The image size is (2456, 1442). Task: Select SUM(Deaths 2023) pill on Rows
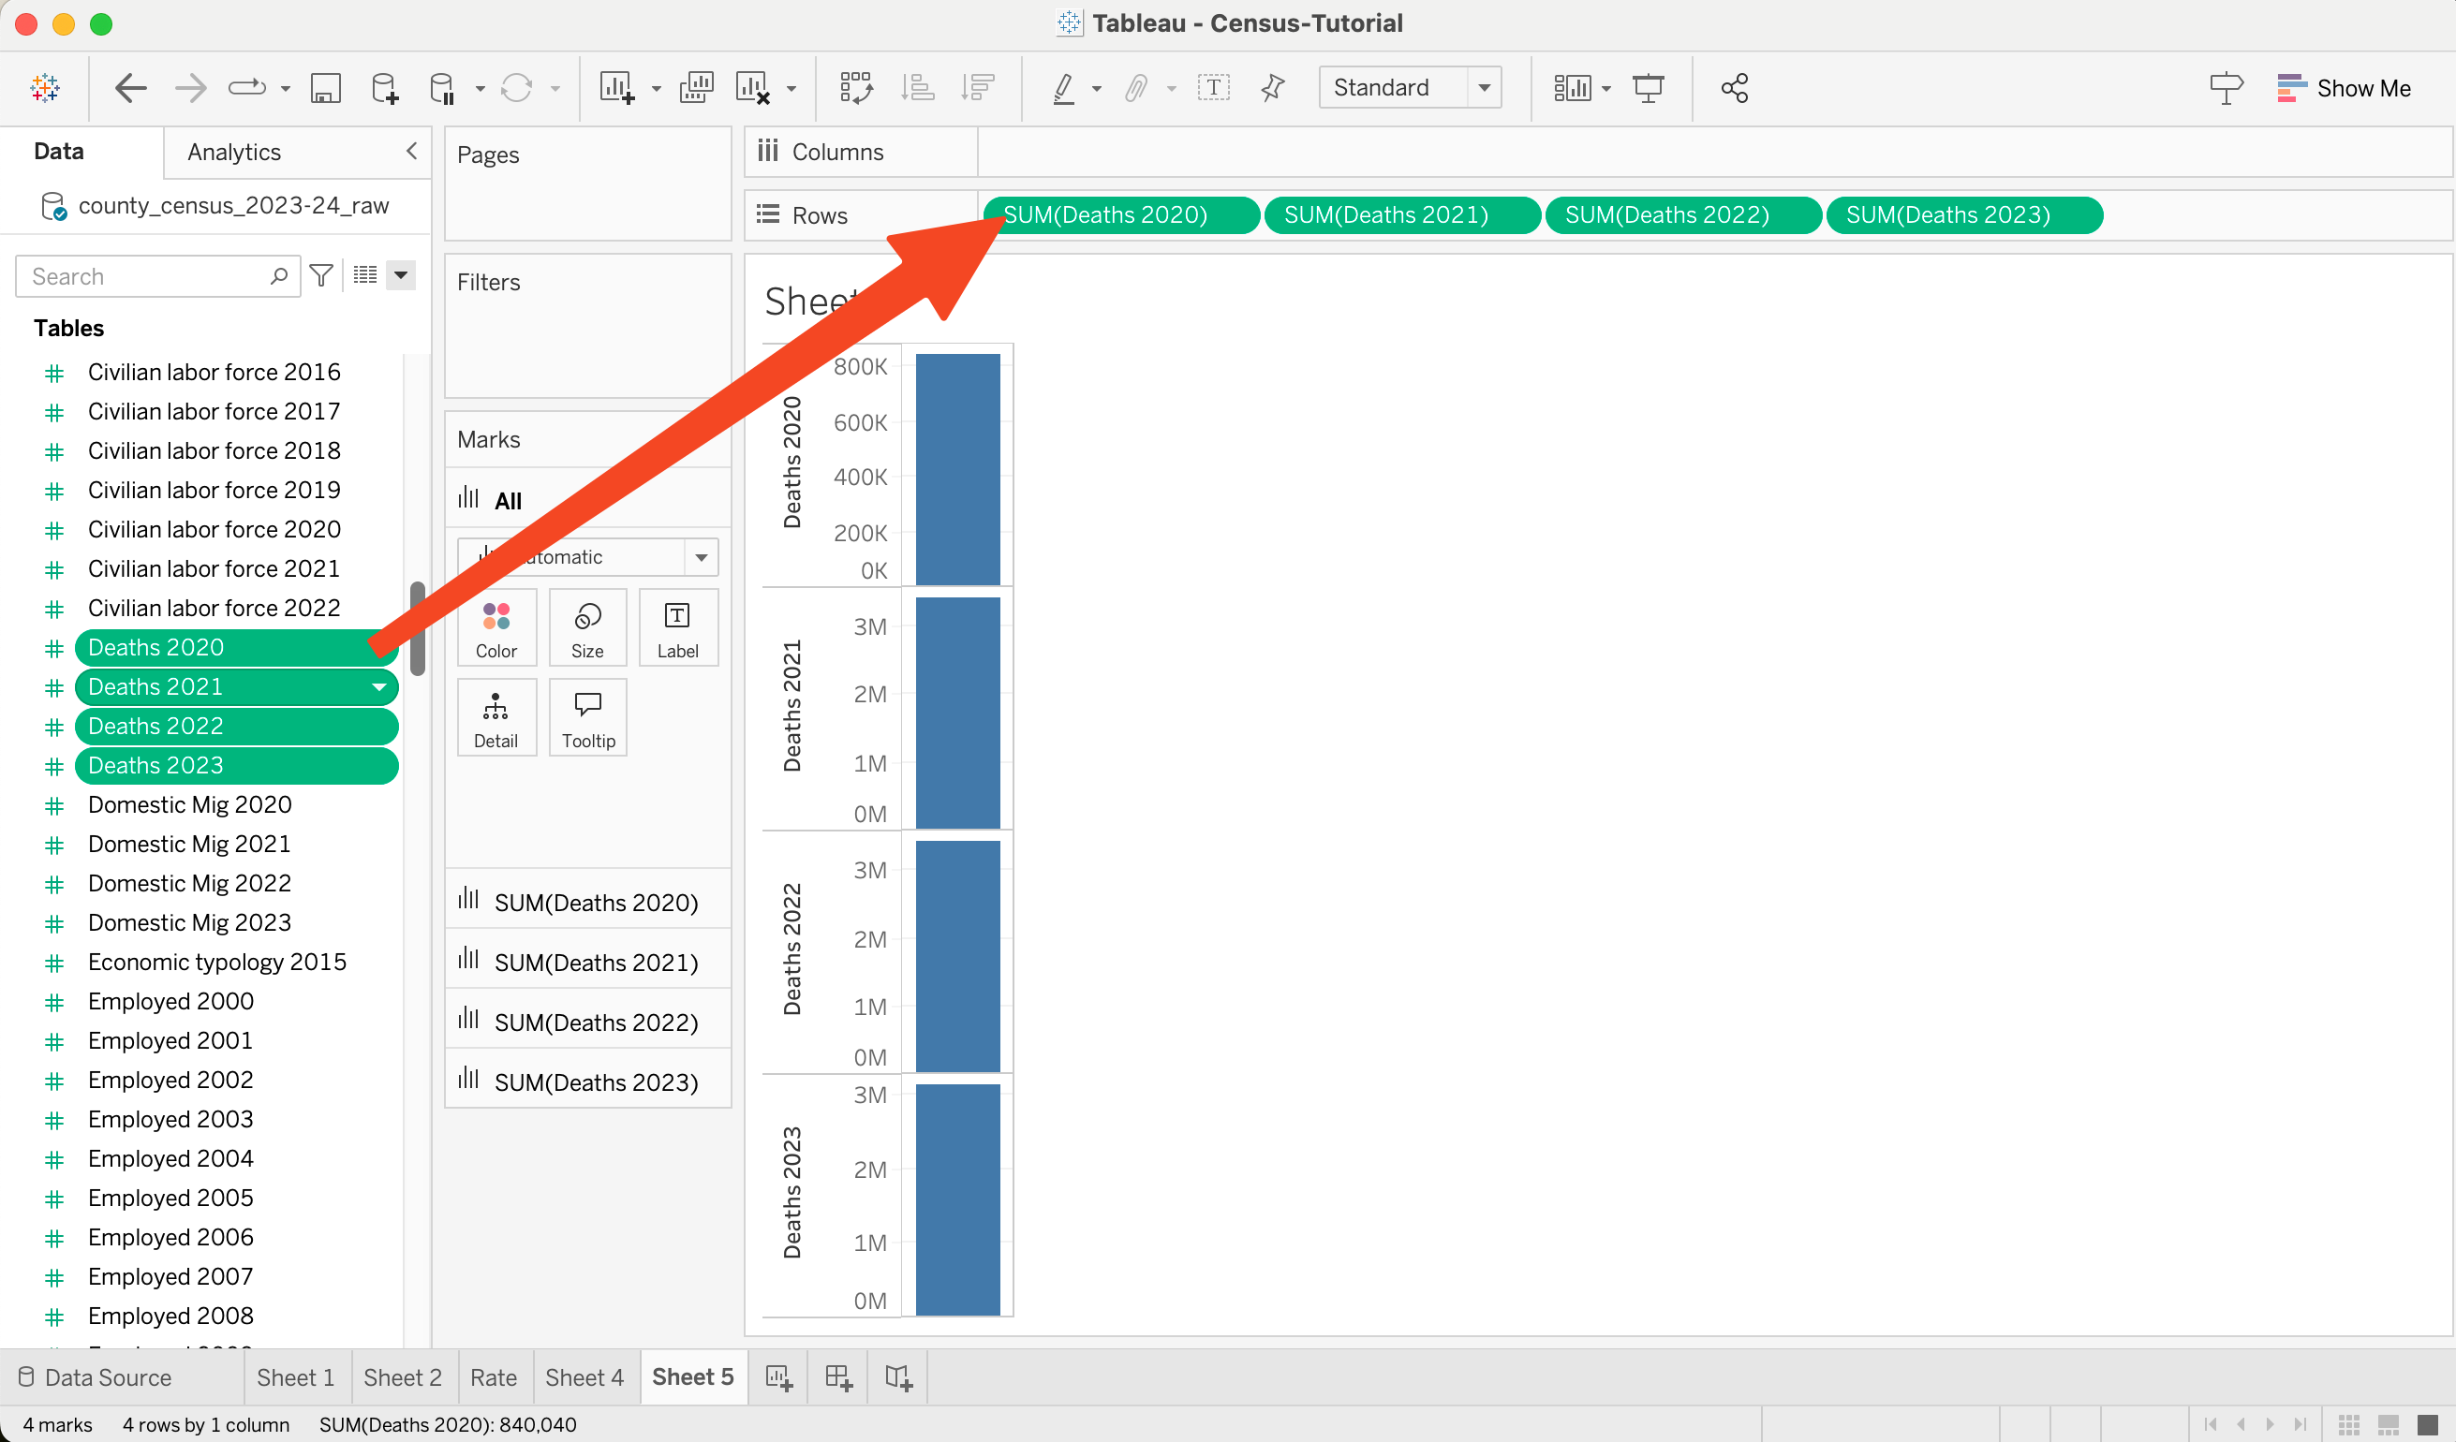pos(1964,215)
